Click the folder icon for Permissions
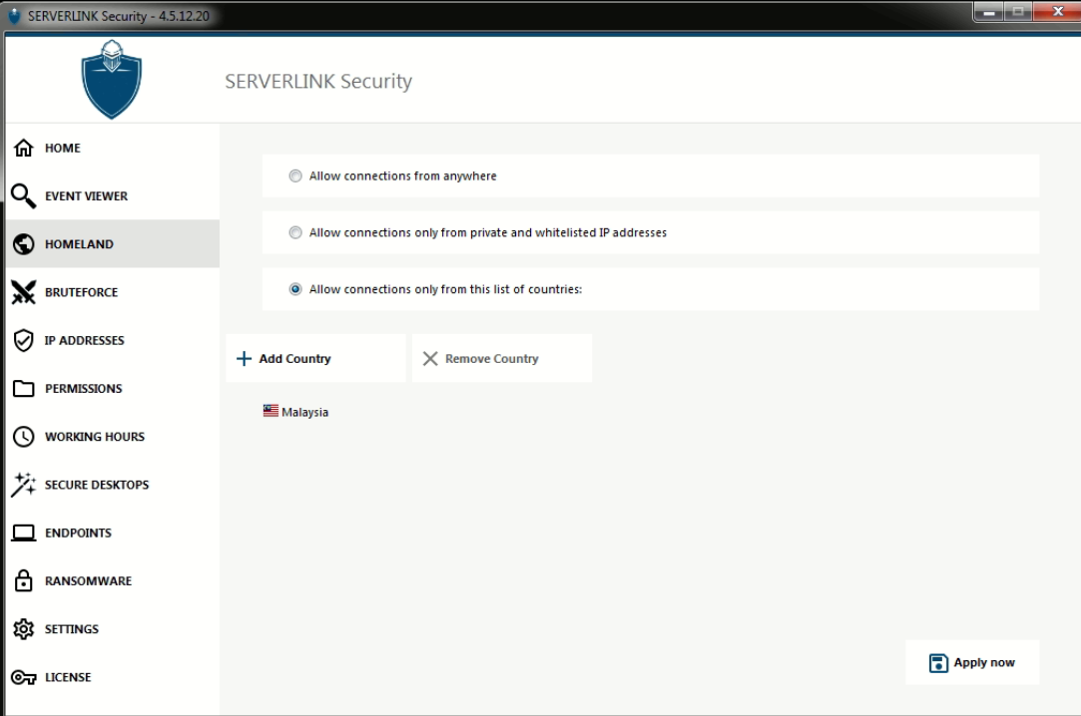The height and width of the screenshot is (716, 1081). click(x=24, y=389)
